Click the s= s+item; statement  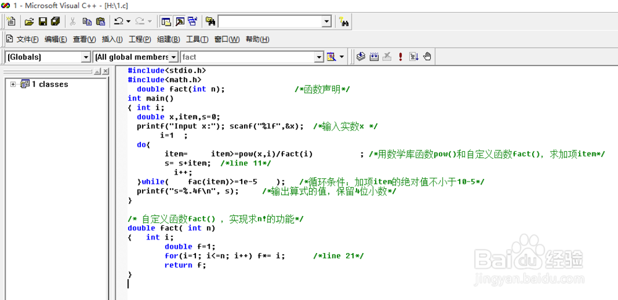point(188,163)
